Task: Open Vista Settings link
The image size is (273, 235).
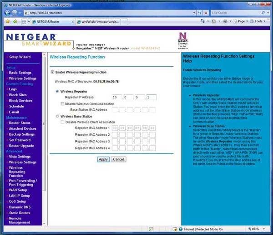Action: pyautogui.click(x=20, y=157)
